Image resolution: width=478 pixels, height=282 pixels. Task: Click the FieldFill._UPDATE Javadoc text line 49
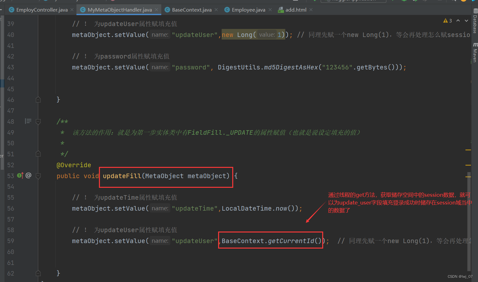pyautogui.click(x=220, y=132)
